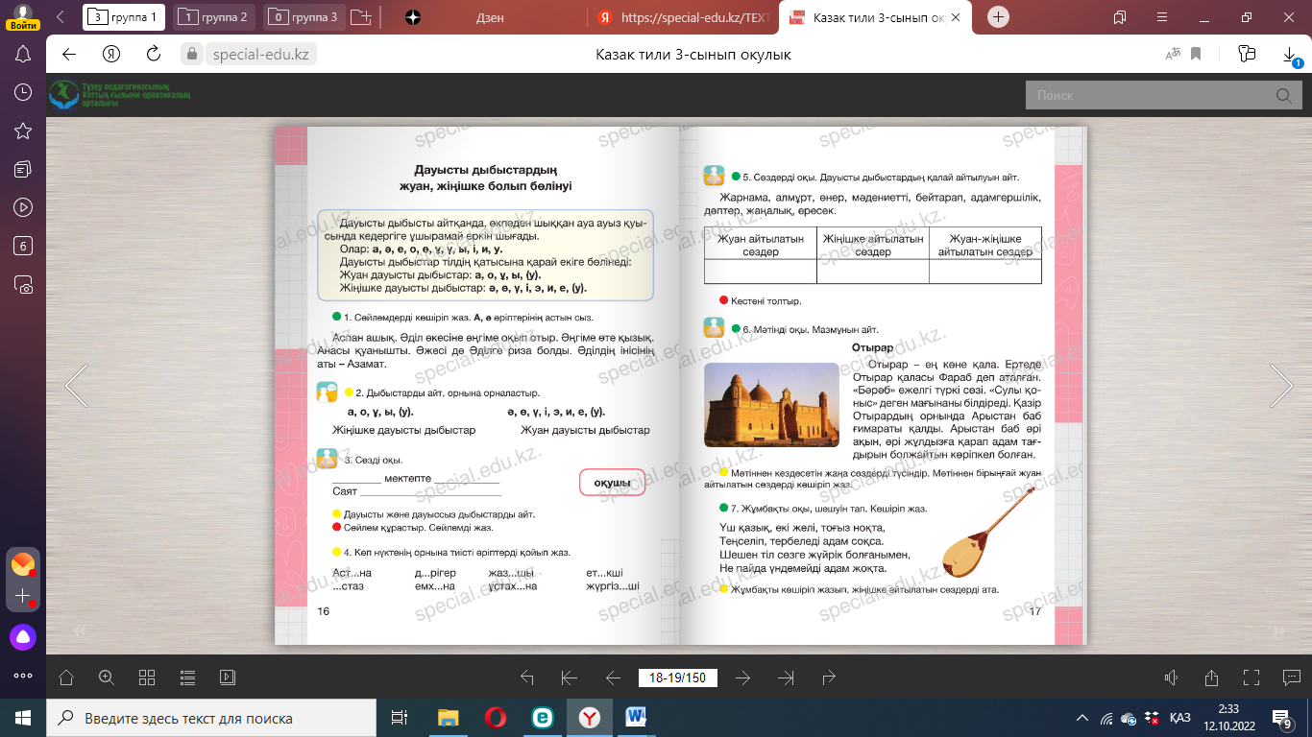Reload the current page
Image resolution: width=1312 pixels, height=737 pixels.
point(153,54)
